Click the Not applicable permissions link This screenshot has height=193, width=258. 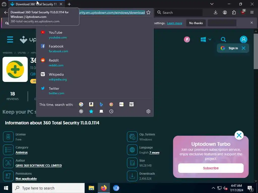coord(26,179)
